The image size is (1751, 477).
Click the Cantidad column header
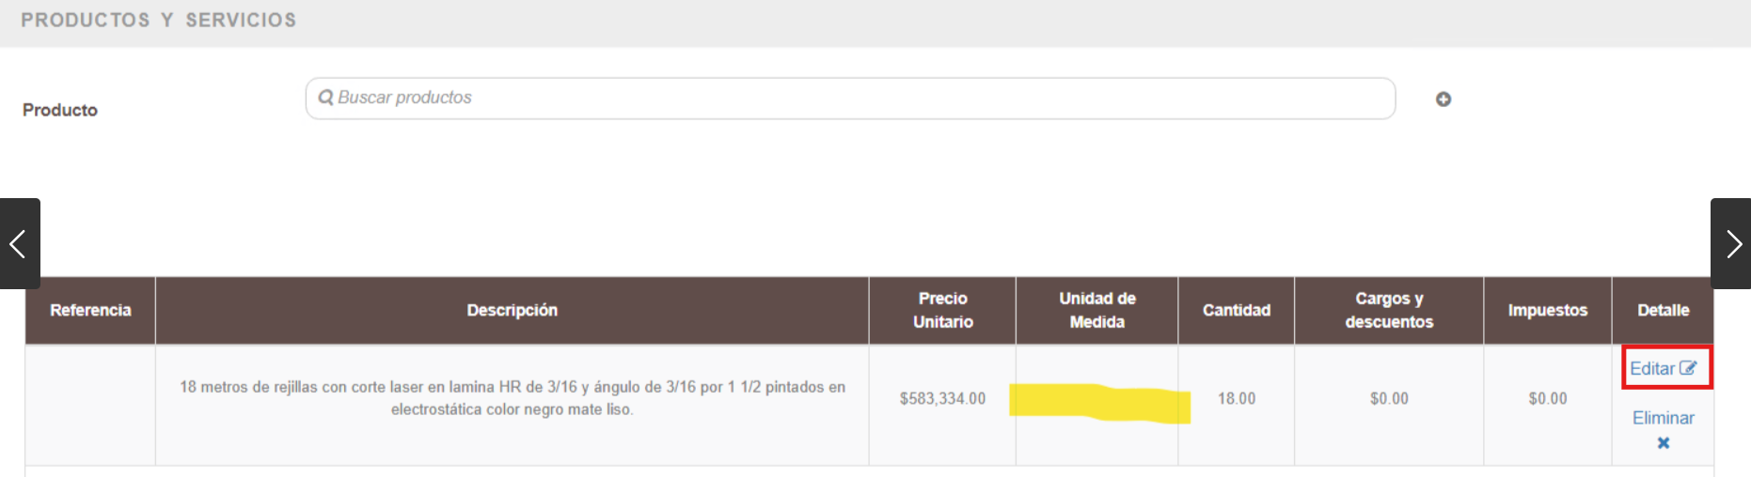tap(1236, 310)
